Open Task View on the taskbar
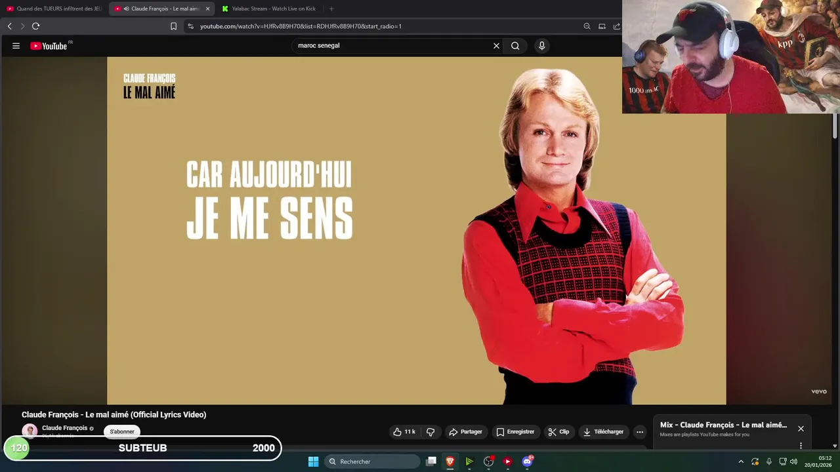Viewport: 840px width, 472px height. (x=431, y=462)
